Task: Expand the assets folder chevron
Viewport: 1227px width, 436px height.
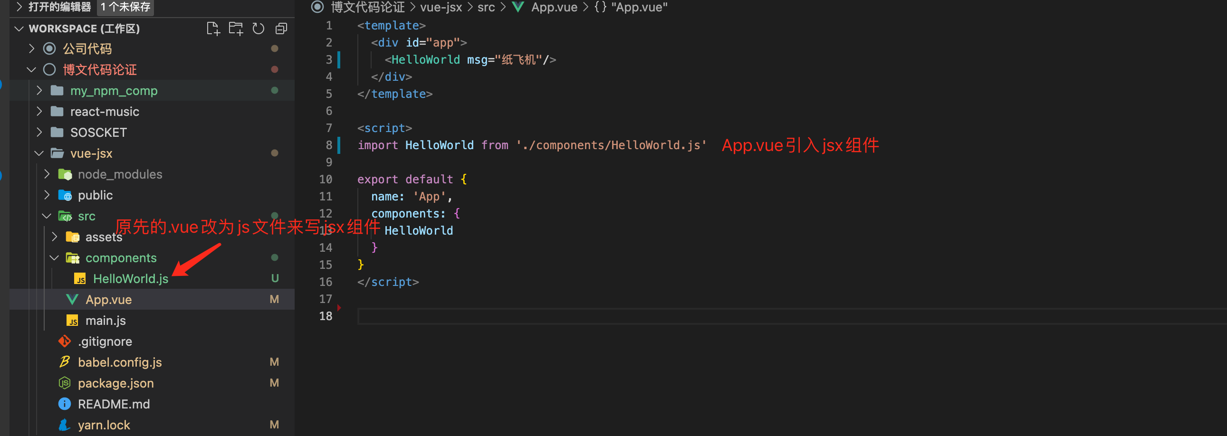Action: [54, 237]
